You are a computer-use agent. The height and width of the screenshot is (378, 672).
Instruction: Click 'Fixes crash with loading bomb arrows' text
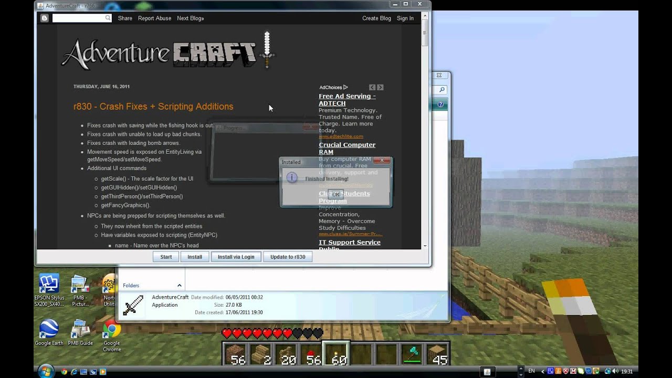(x=133, y=143)
